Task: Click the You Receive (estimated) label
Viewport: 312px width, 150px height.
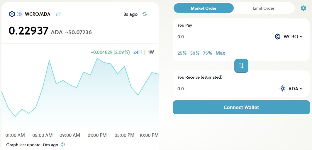Action: [200, 77]
